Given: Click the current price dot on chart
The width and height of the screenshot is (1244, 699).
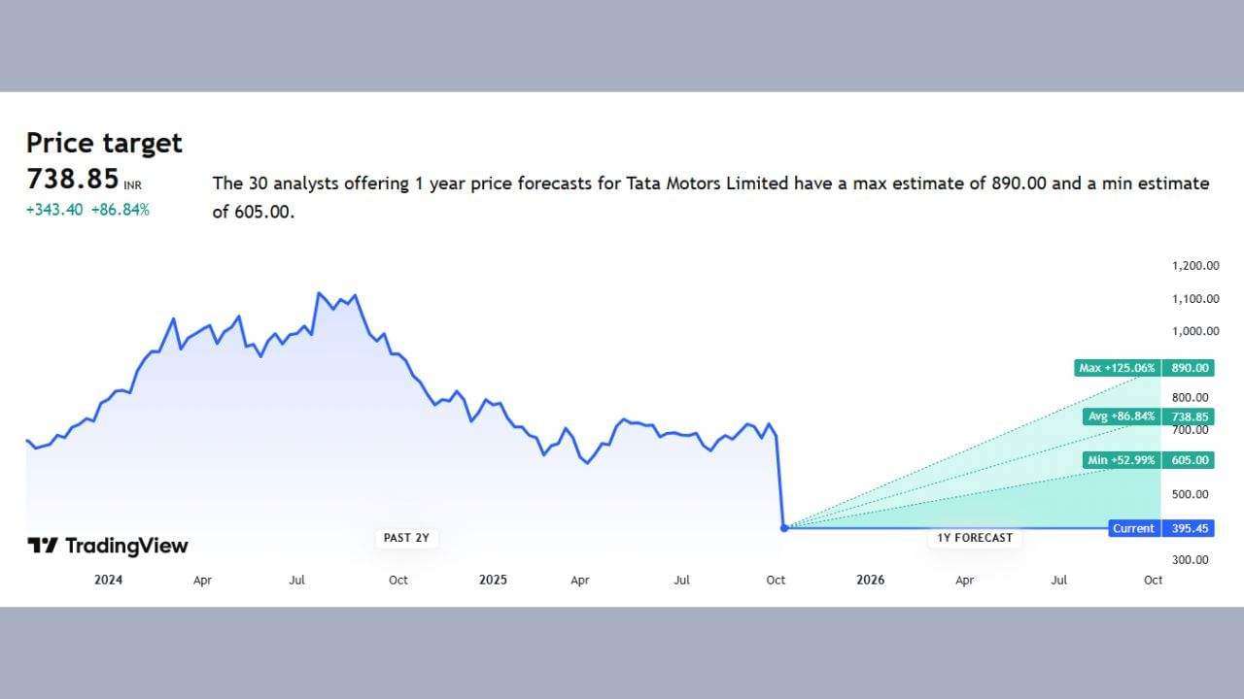Looking at the screenshot, I should (783, 528).
